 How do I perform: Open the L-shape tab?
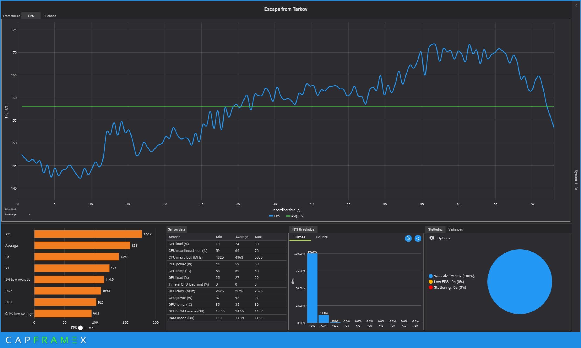50,16
